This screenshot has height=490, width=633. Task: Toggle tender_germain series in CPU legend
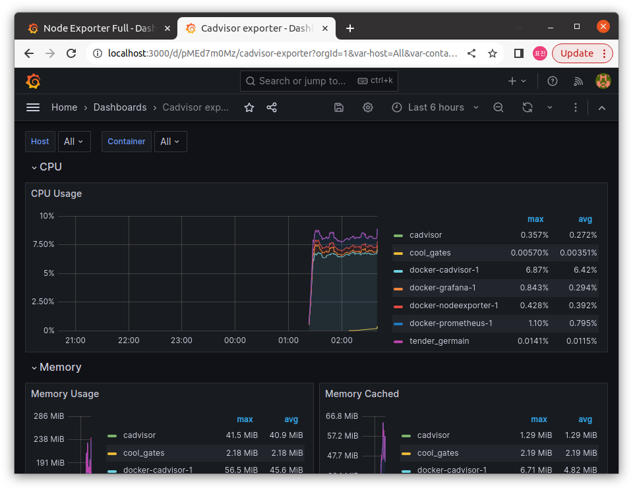439,341
